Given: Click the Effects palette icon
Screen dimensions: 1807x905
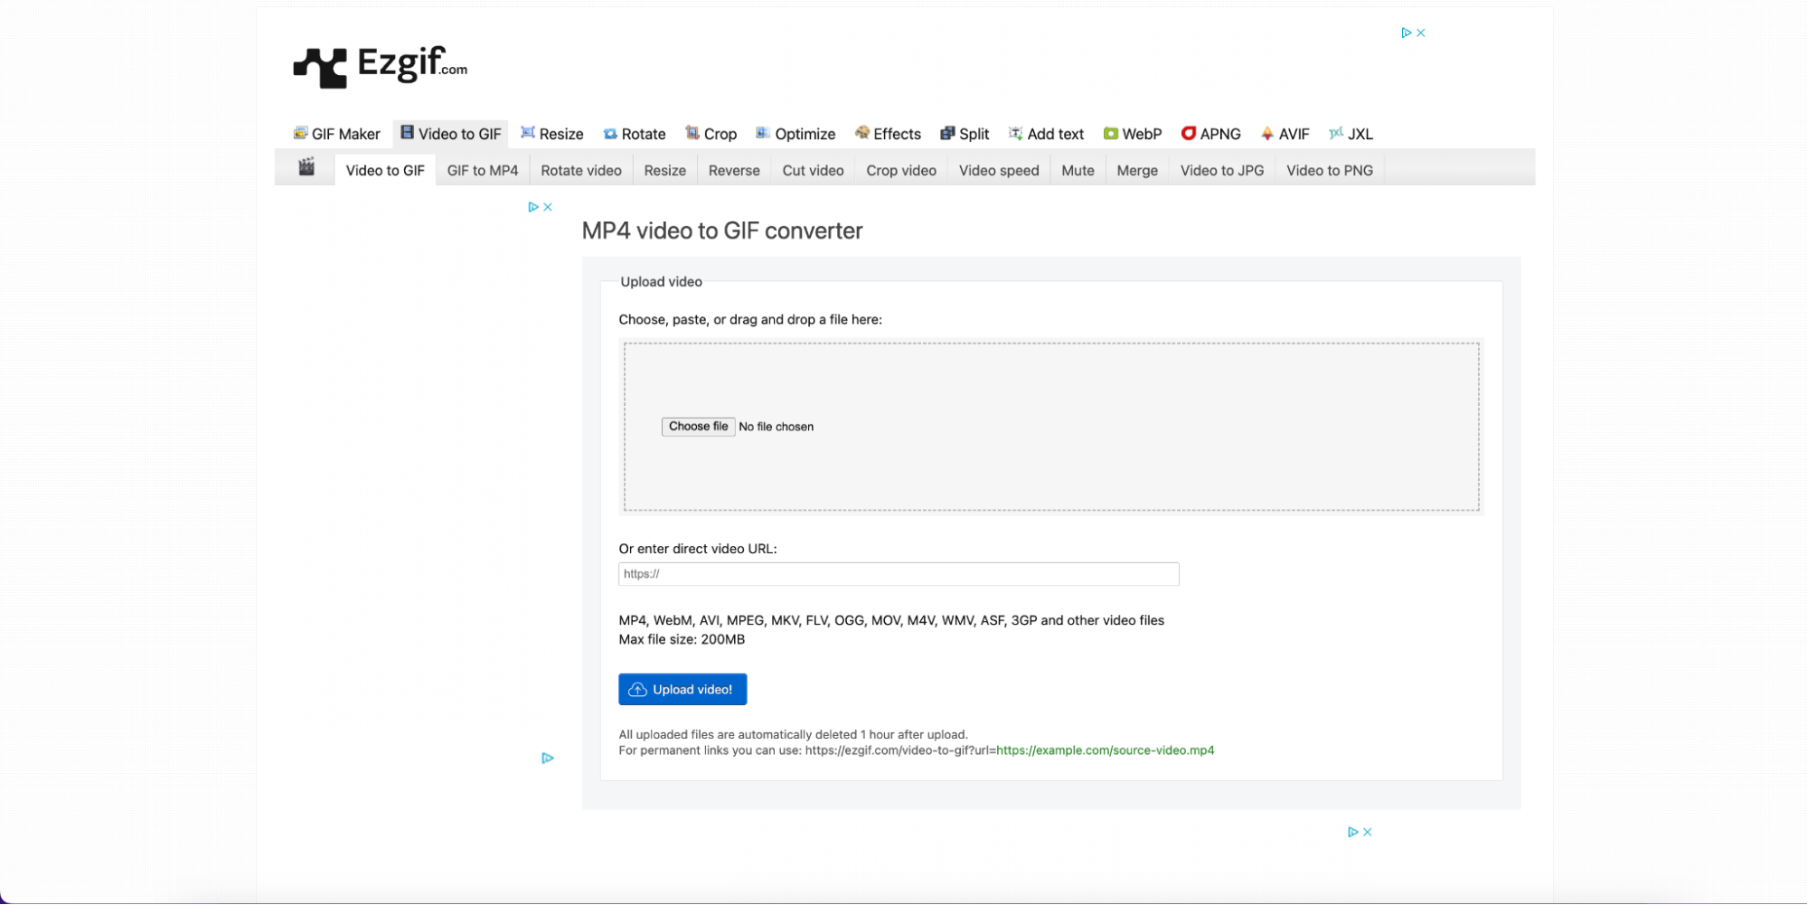Looking at the screenshot, I should click(862, 133).
